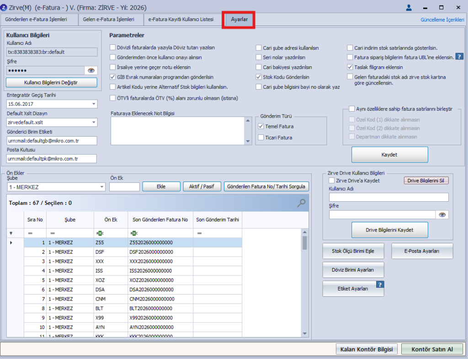
Task: Select cell DSF2026000000000
Action: tap(160, 252)
